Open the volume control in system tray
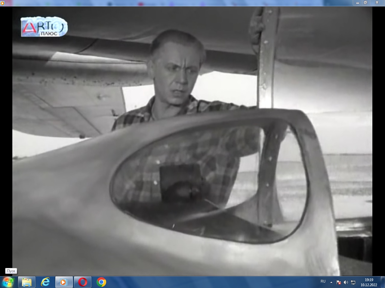The image size is (385, 288). [346, 282]
